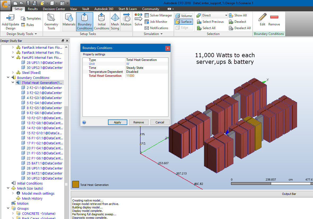Click Apply in Boundary Conditions dialog
This screenshot has width=313, height=219.
coord(118,122)
